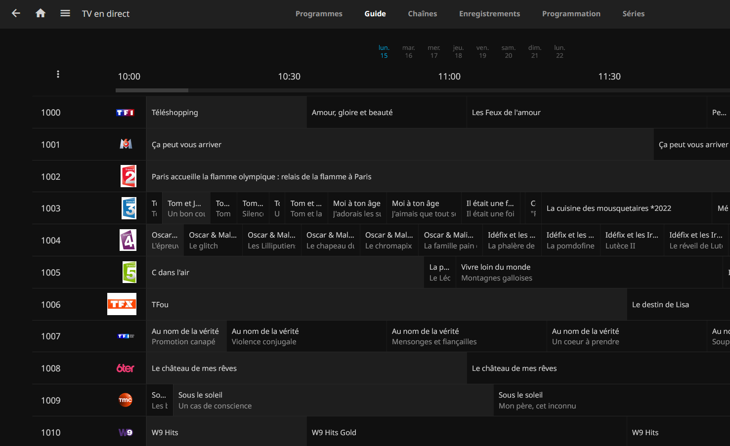Select day mar. 16
The width and height of the screenshot is (730, 446).
409,51
